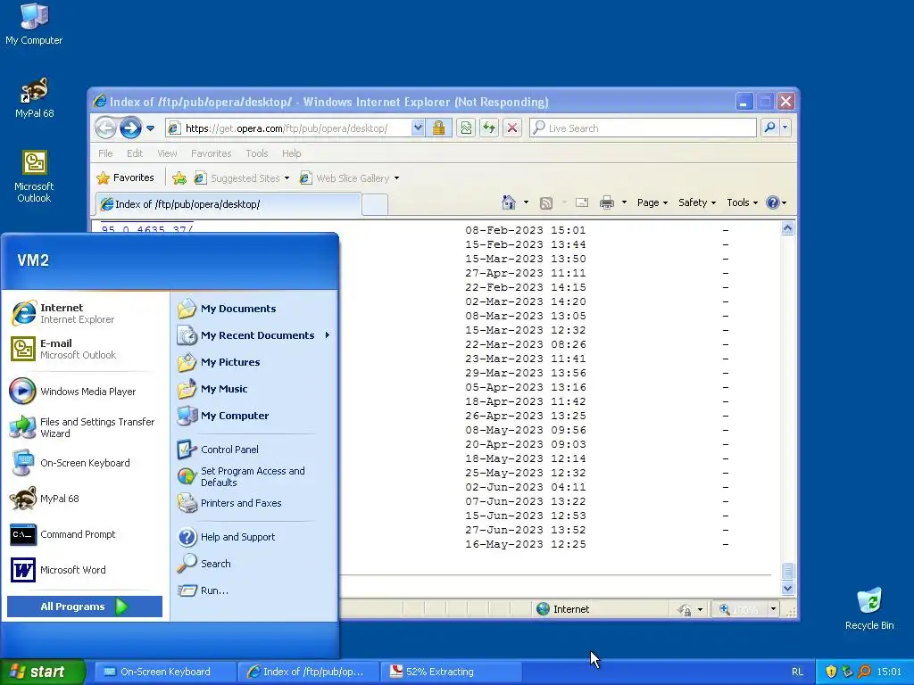Image resolution: width=914 pixels, height=685 pixels.
Task: Open Run... from Start menu
Action: click(x=254, y=590)
